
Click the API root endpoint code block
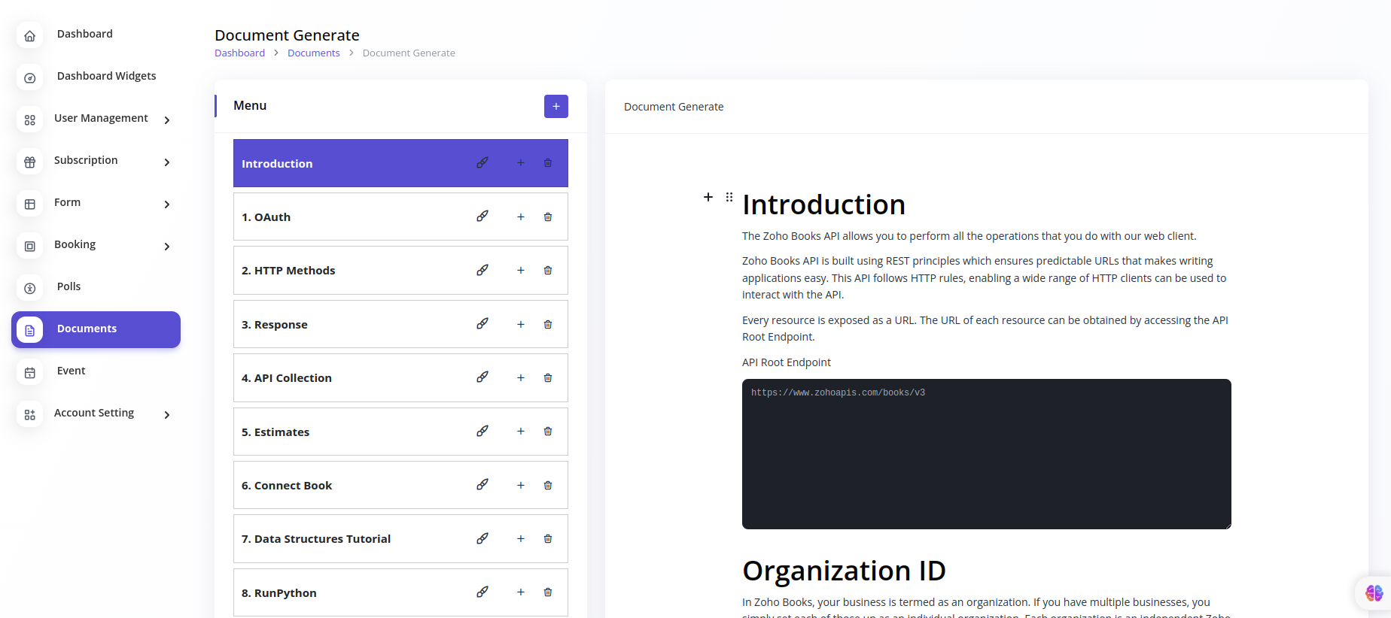point(987,454)
